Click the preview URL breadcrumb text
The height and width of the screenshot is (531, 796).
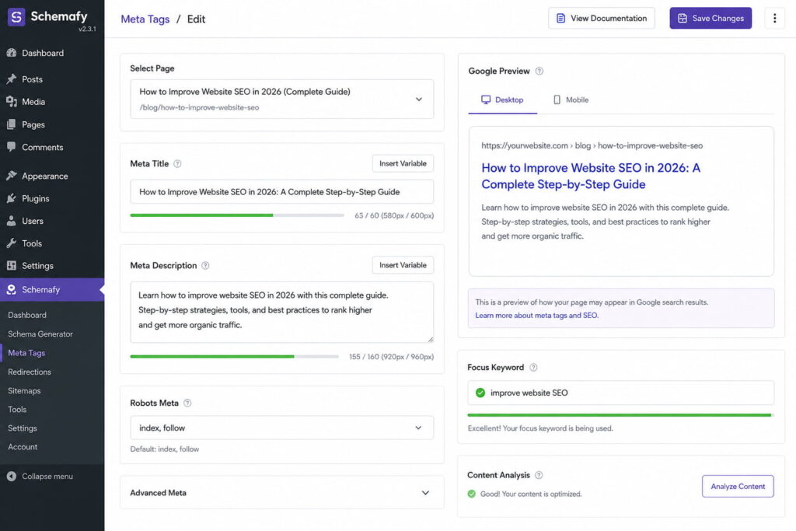[592, 145]
